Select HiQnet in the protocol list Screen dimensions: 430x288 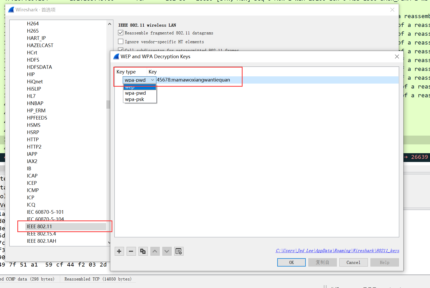click(x=35, y=82)
